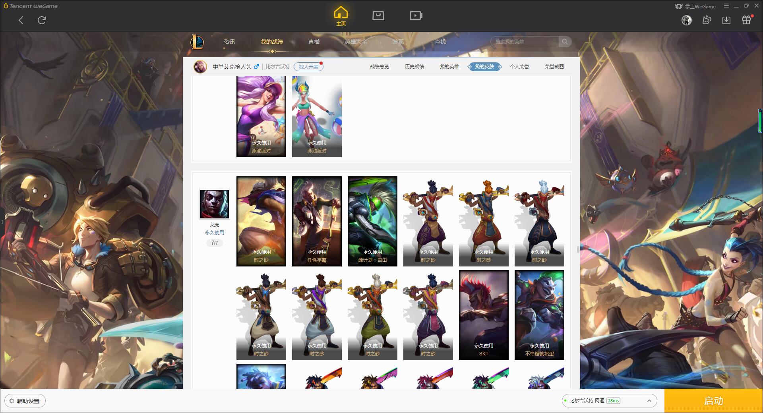Open the 主页 home tab

[x=341, y=16]
